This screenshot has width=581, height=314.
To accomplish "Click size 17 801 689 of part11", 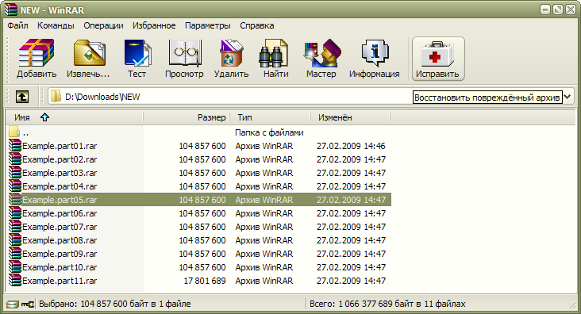I will pos(205,281).
